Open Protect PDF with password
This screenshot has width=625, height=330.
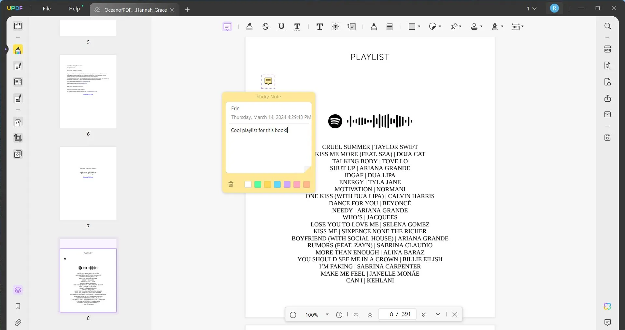pyautogui.click(x=607, y=82)
